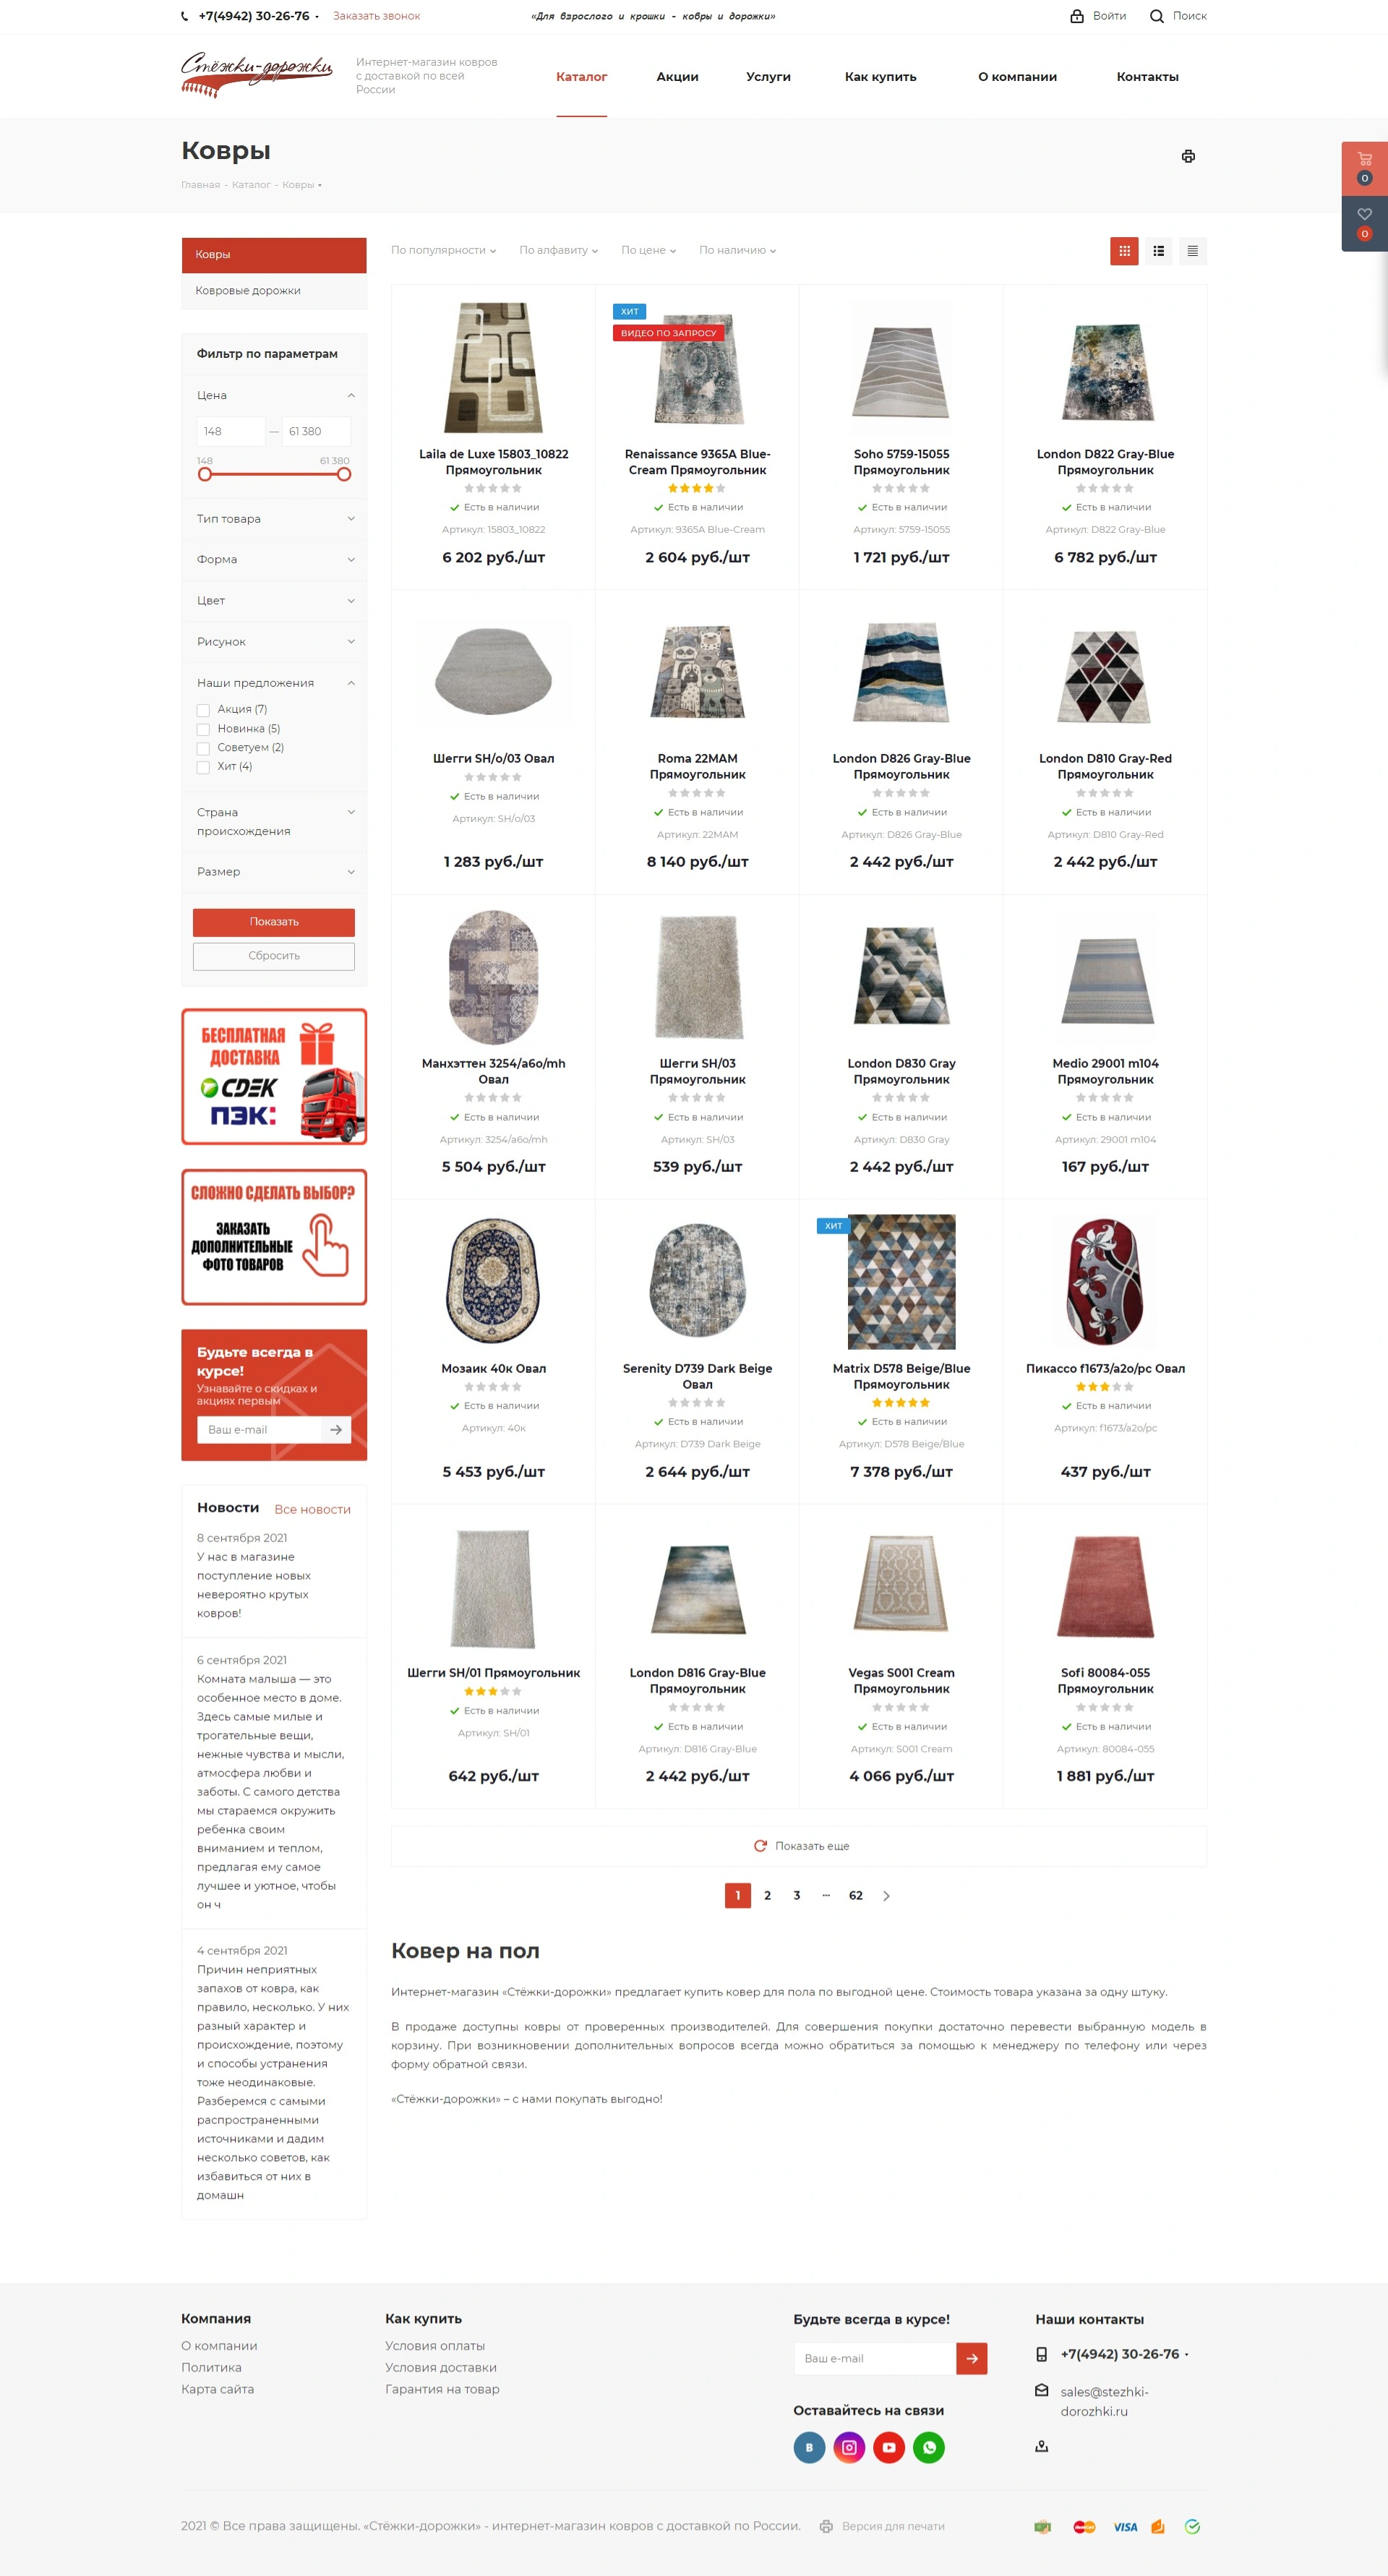This screenshot has width=1388, height=2576.
Task: Switch to tile grid view
Action: pos(1124,251)
